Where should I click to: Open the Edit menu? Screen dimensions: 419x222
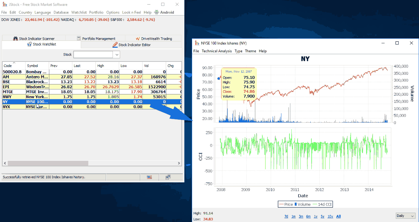coord(13,12)
